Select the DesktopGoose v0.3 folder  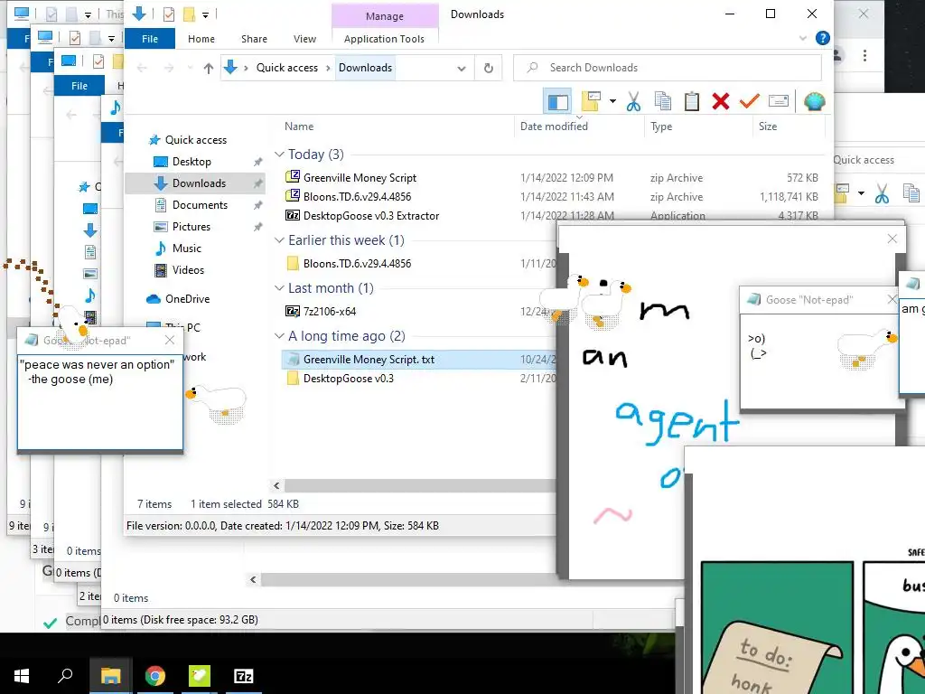pos(348,379)
